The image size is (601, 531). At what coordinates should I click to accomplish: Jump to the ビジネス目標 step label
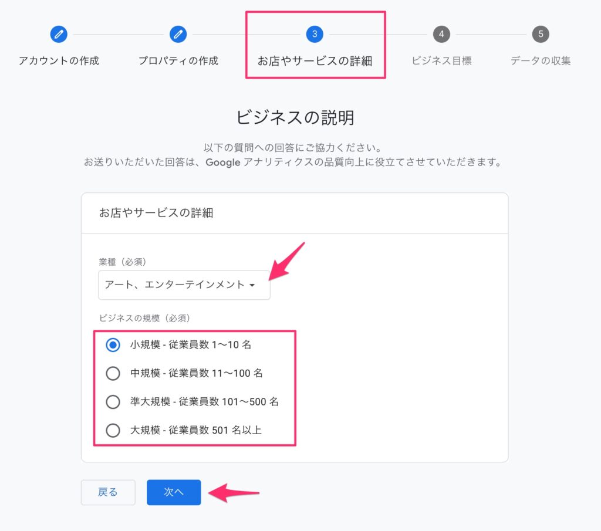pos(441,60)
